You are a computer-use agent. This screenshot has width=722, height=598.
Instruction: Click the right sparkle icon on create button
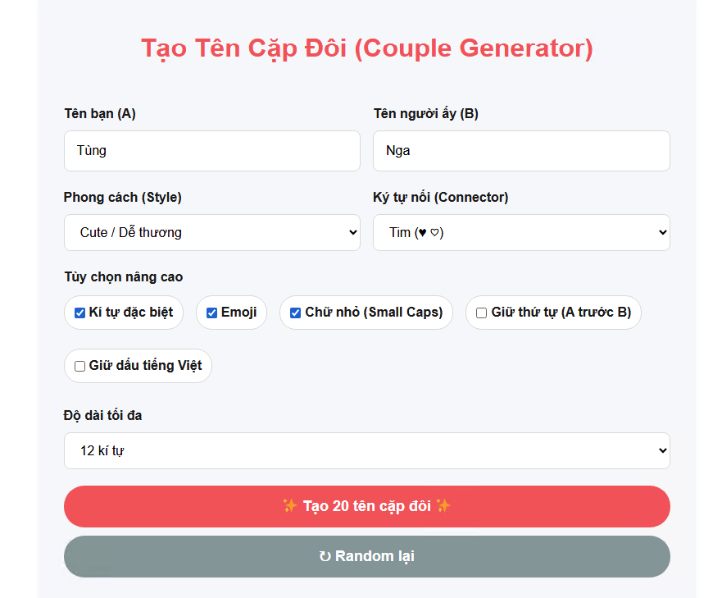click(443, 506)
